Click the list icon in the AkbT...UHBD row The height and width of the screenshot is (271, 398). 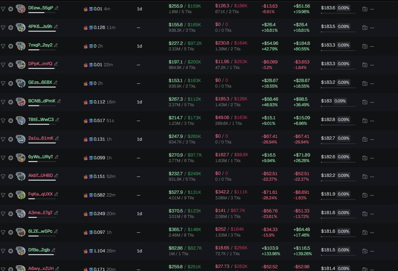[11, 177]
